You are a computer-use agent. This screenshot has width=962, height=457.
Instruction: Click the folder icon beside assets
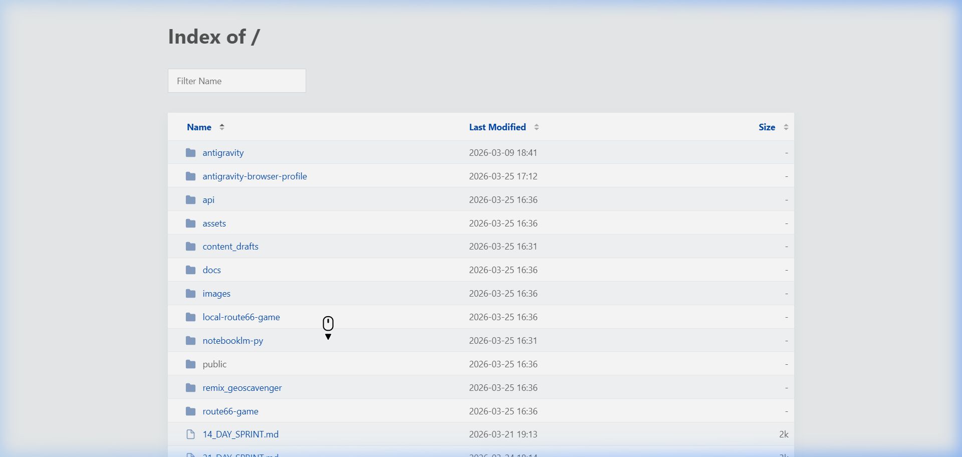click(190, 223)
